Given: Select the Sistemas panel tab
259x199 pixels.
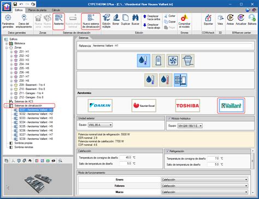Looking at the screenshot, I should (84, 38).
